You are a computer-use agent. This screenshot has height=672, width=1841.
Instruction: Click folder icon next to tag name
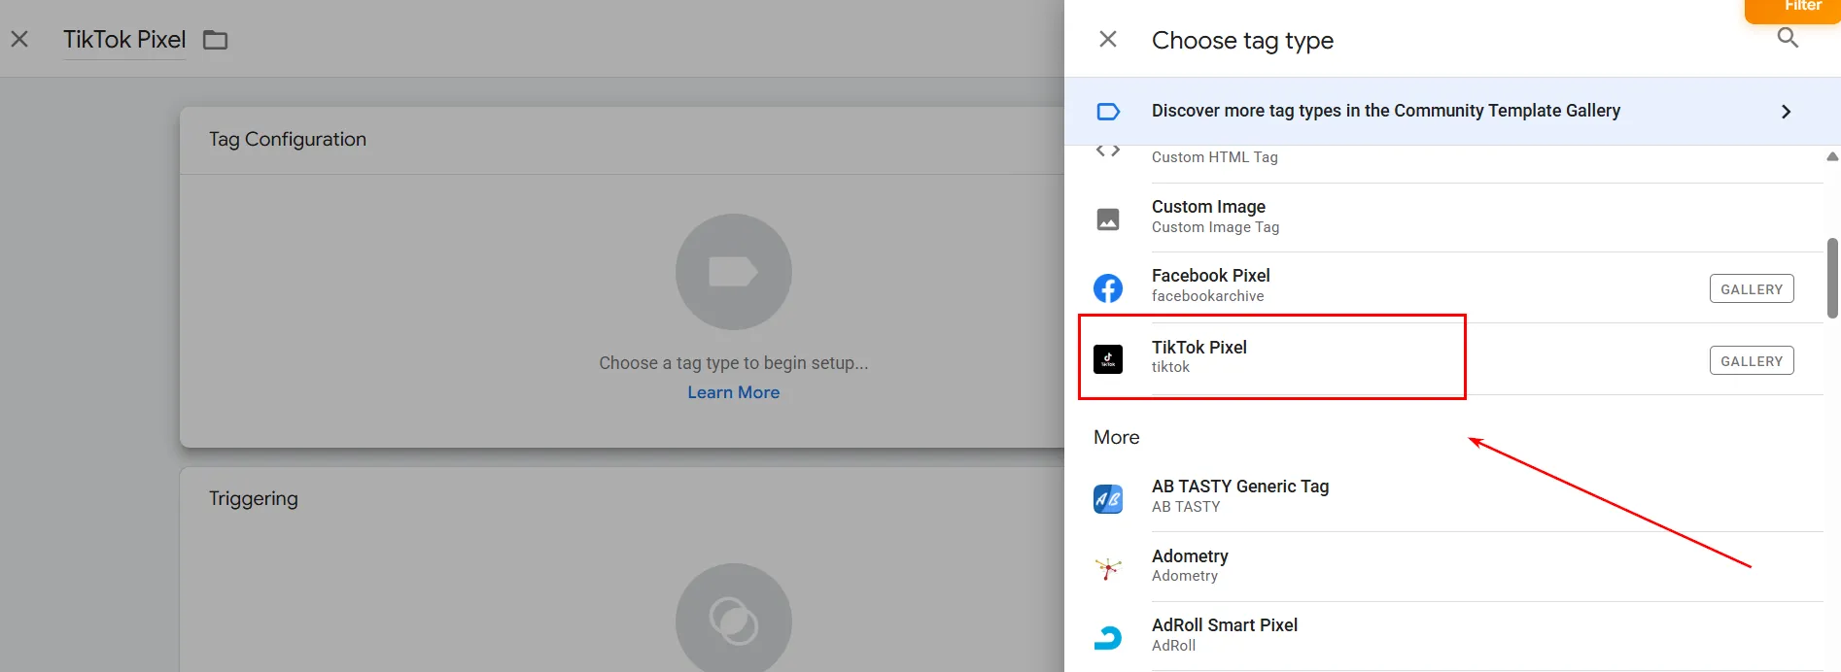coord(216,40)
